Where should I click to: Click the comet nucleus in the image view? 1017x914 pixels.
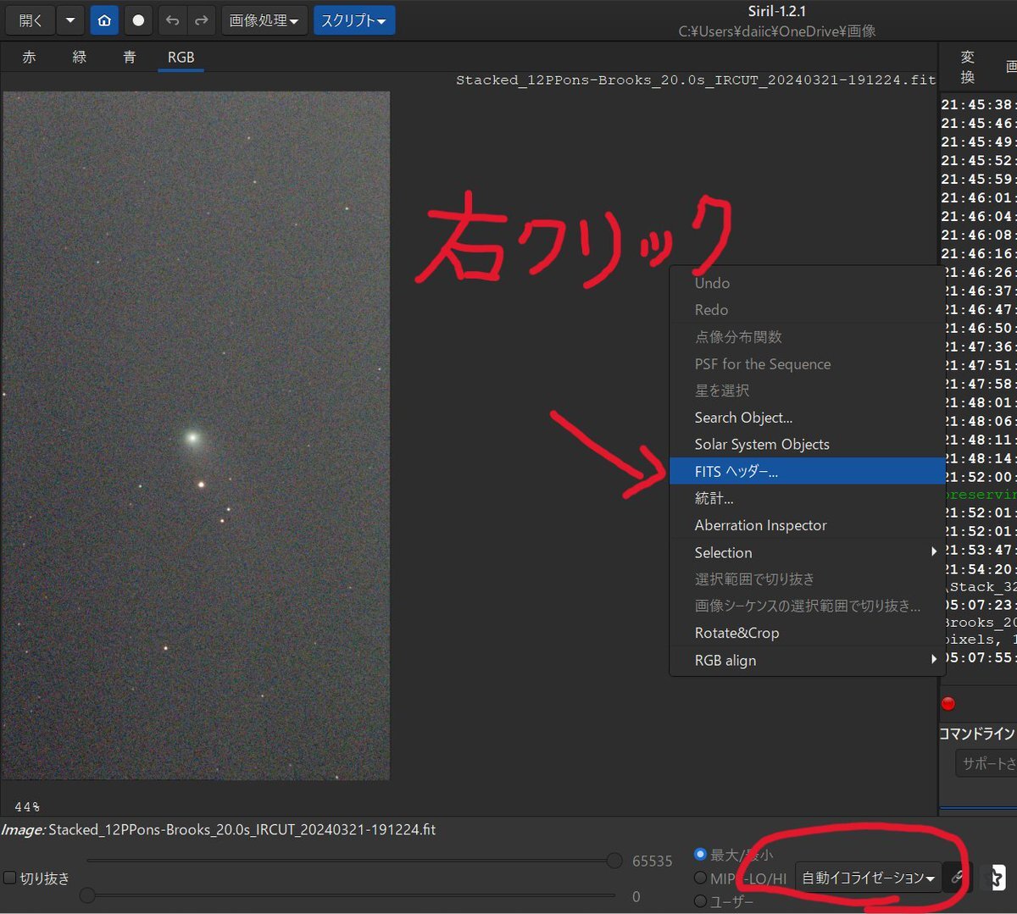(x=192, y=437)
